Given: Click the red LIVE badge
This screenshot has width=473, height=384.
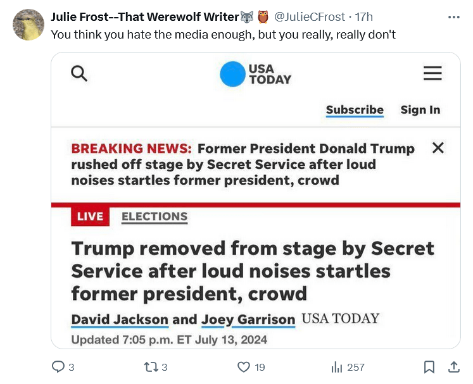Looking at the screenshot, I should (90, 216).
